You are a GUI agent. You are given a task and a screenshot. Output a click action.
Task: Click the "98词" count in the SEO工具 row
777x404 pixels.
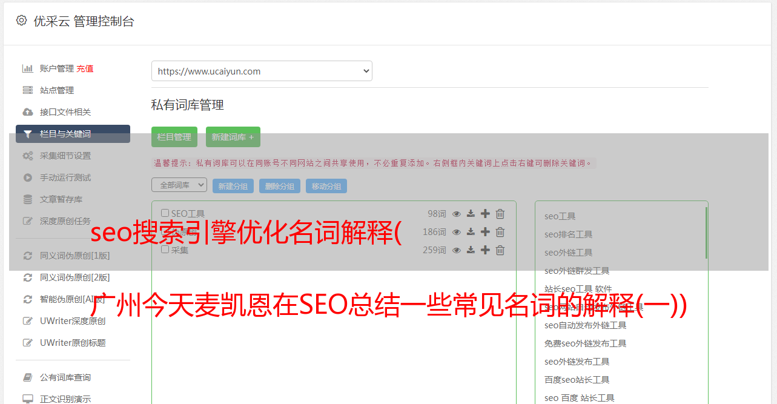pos(437,214)
